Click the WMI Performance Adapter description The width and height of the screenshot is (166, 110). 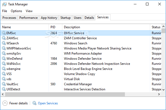[83, 54]
